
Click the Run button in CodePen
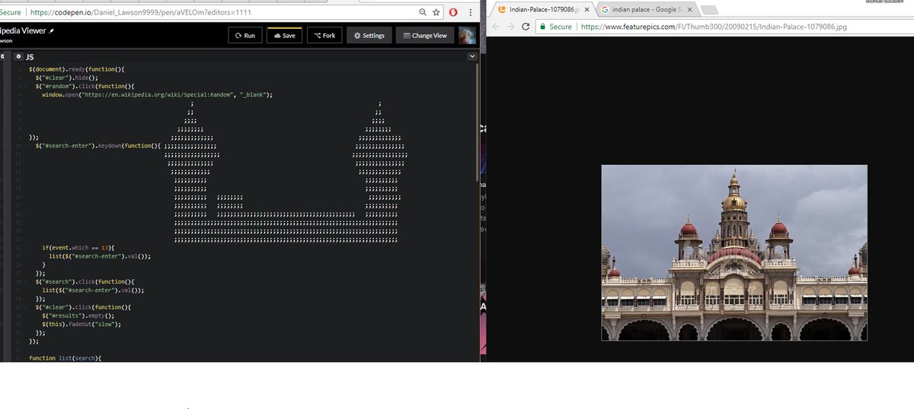[x=244, y=36]
